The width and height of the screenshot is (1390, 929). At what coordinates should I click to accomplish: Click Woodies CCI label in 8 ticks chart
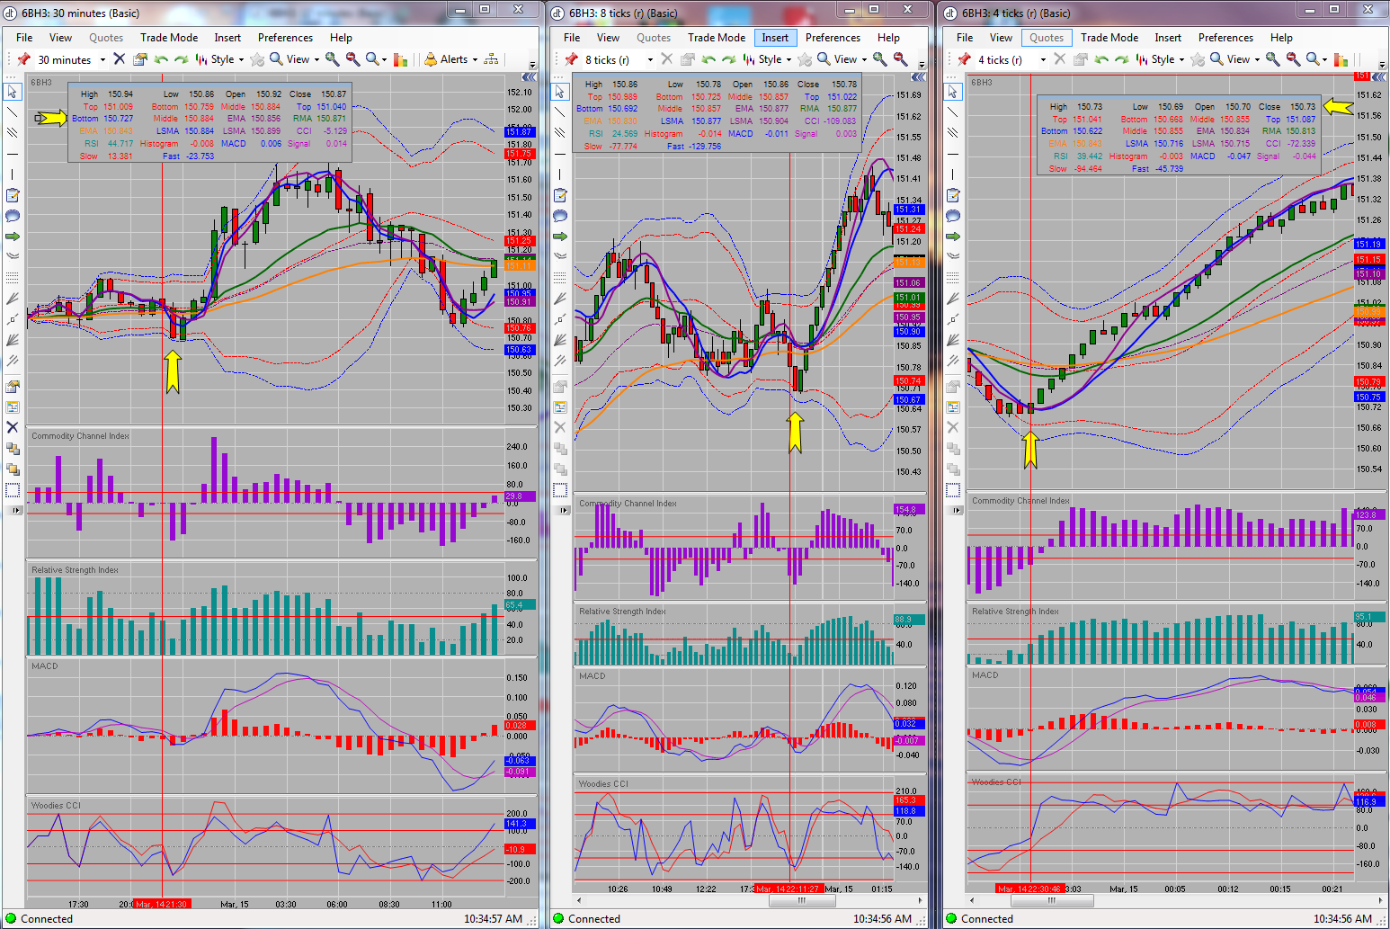click(603, 784)
